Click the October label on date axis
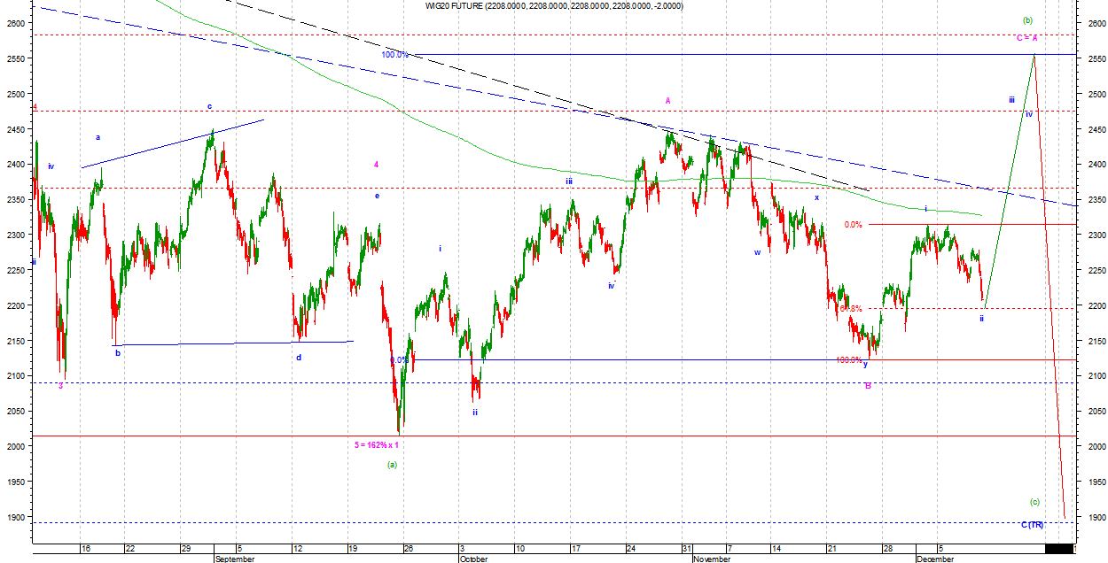 pyautogui.click(x=473, y=559)
